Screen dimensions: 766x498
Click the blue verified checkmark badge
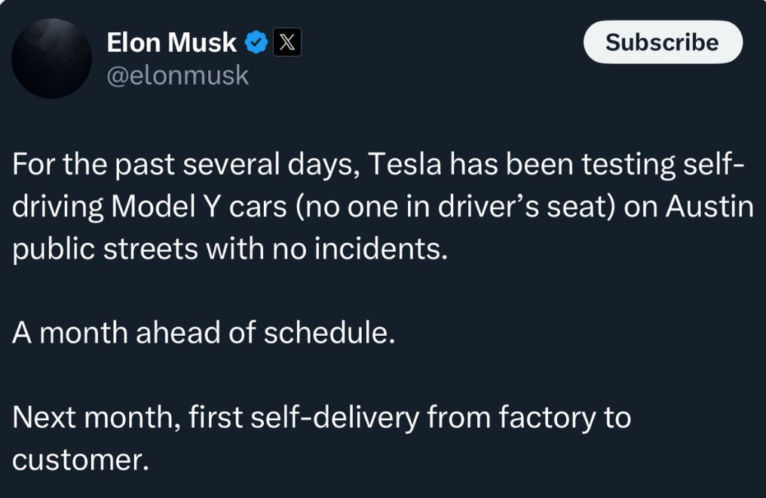pyautogui.click(x=256, y=42)
